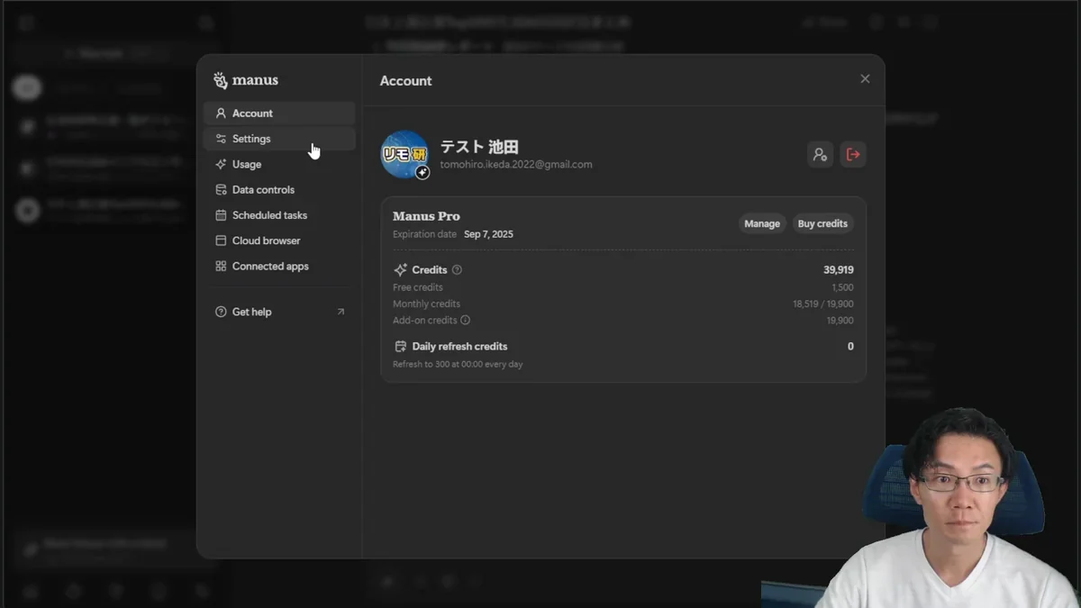Screen dimensions: 1081x608
Task: Click the Data controls icon
Action: [221, 190]
